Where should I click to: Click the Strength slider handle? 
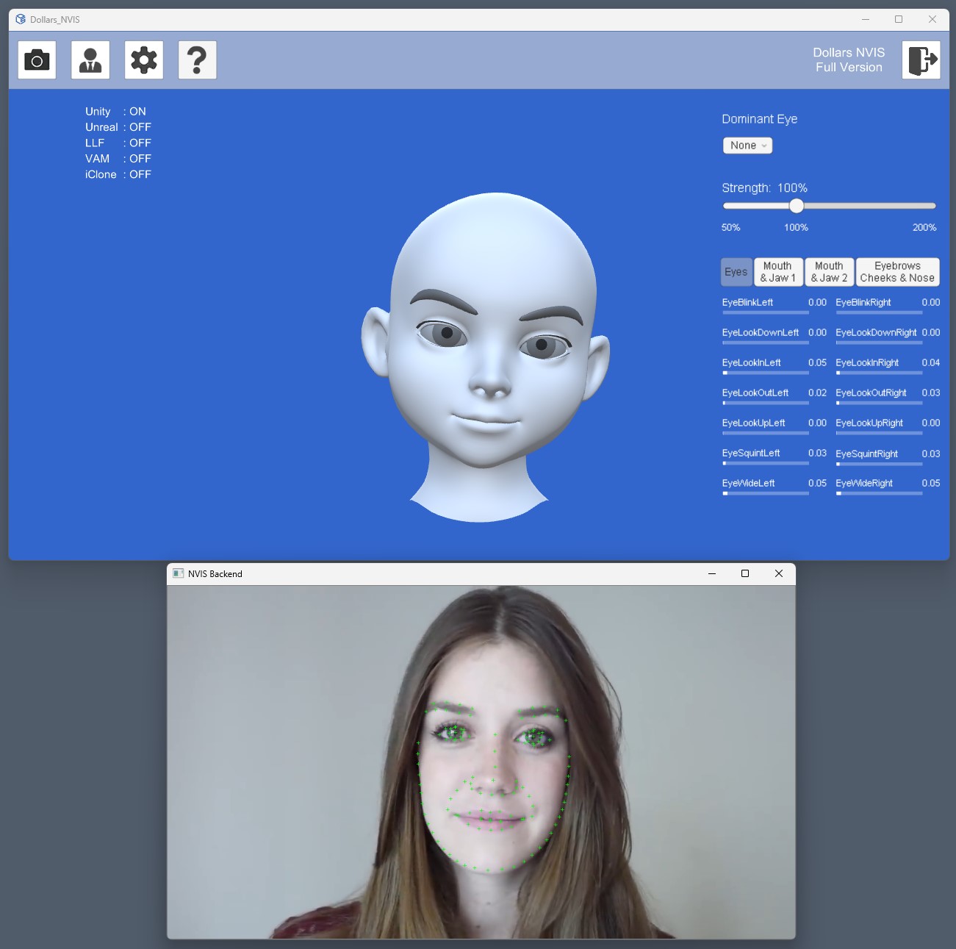(797, 206)
